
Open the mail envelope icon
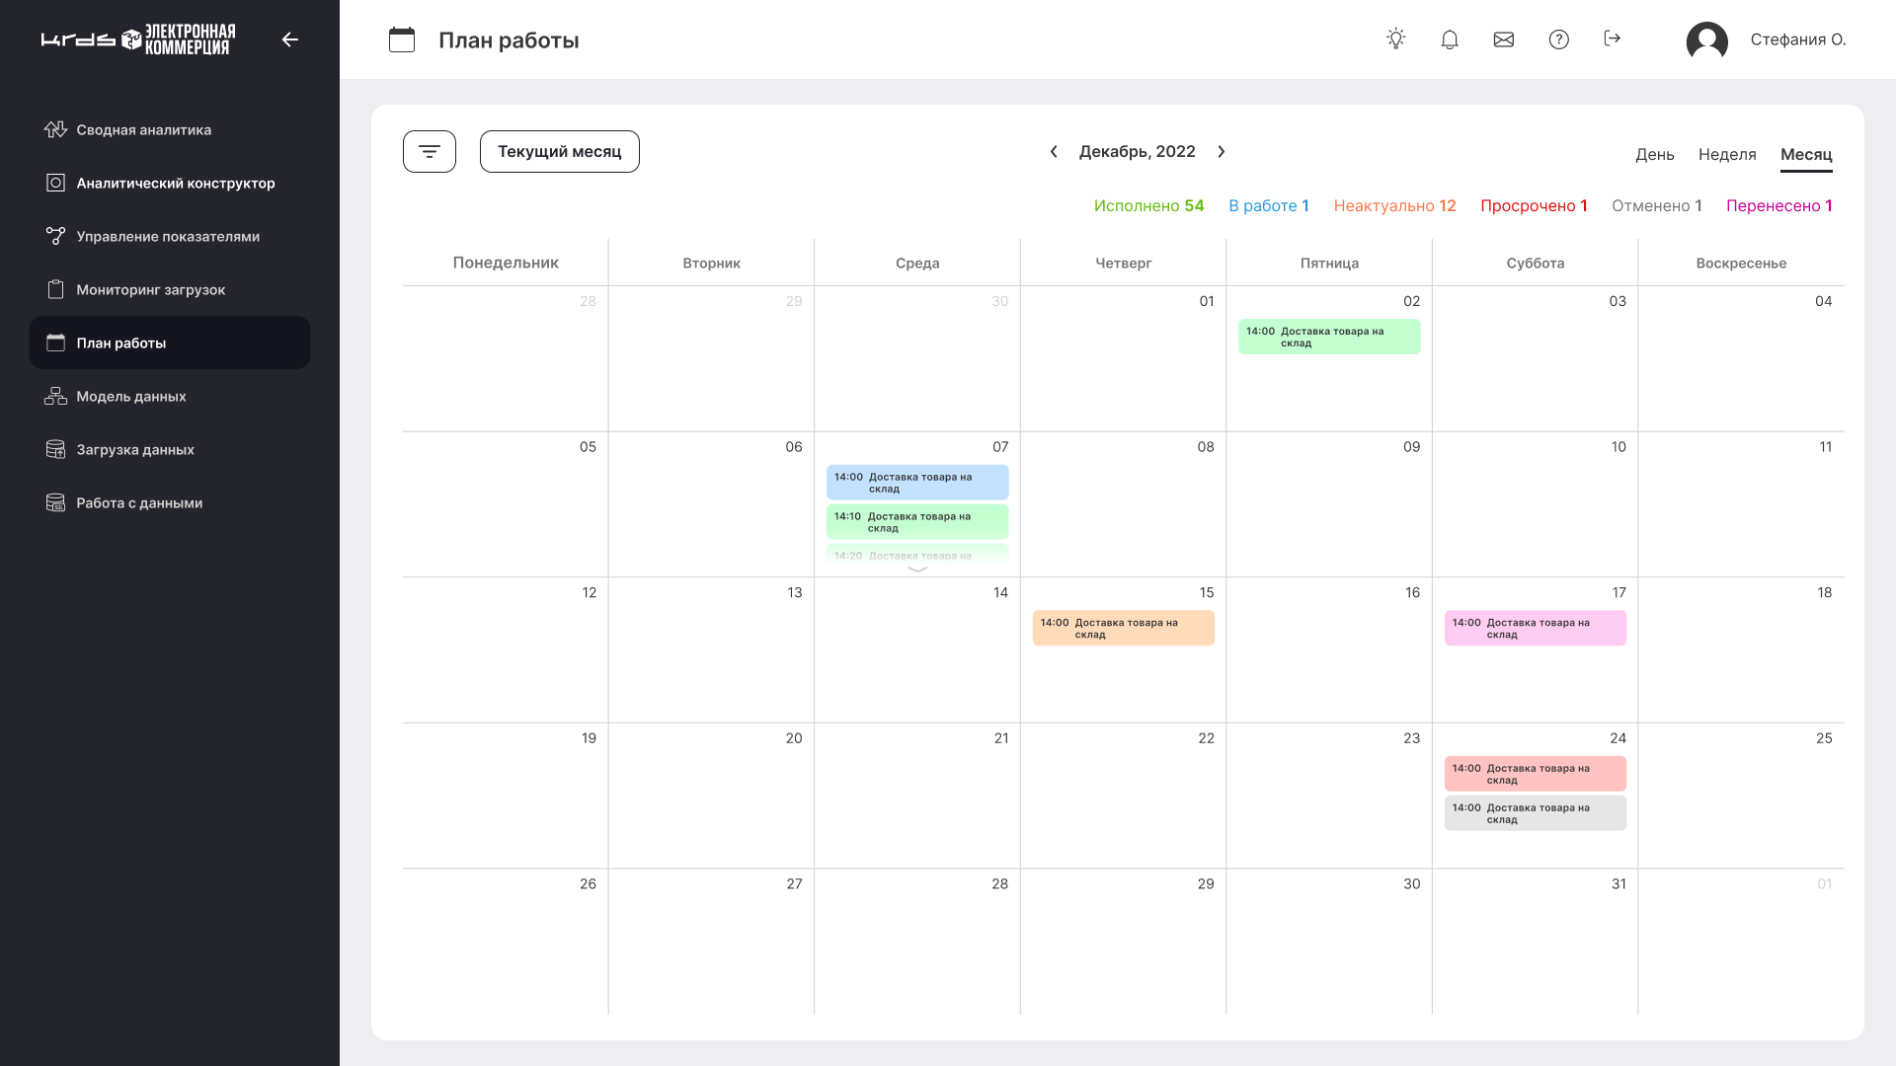click(1504, 39)
